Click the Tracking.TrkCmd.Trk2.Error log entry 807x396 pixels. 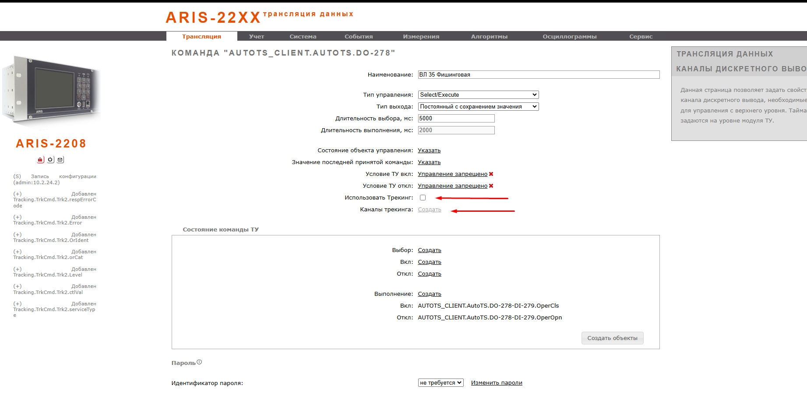pyautogui.click(x=55, y=220)
